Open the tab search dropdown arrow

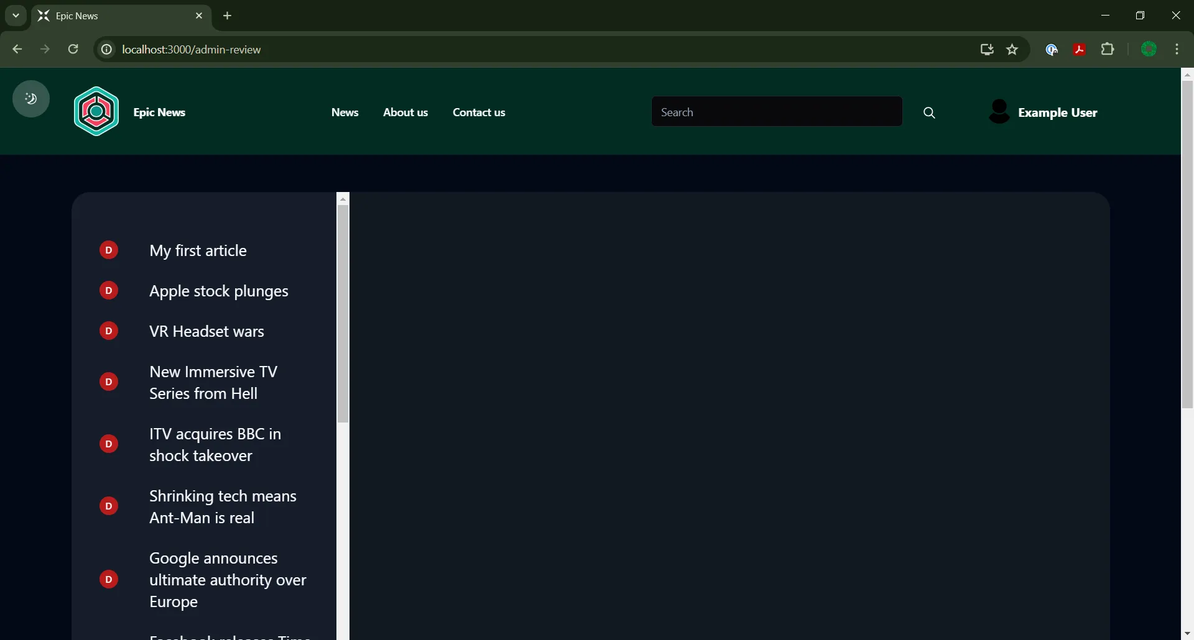point(16,16)
